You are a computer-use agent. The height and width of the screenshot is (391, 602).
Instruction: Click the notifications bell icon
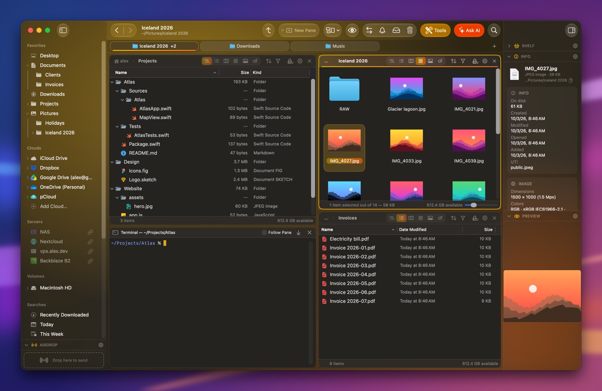(x=382, y=30)
